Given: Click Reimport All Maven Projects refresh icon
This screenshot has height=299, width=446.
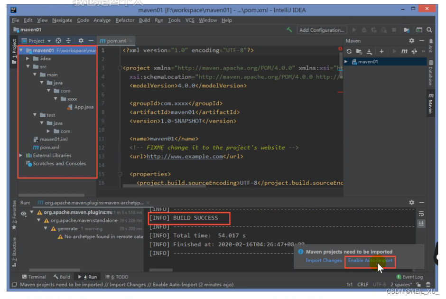Looking at the screenshot, I should click(x=349, y=51).
